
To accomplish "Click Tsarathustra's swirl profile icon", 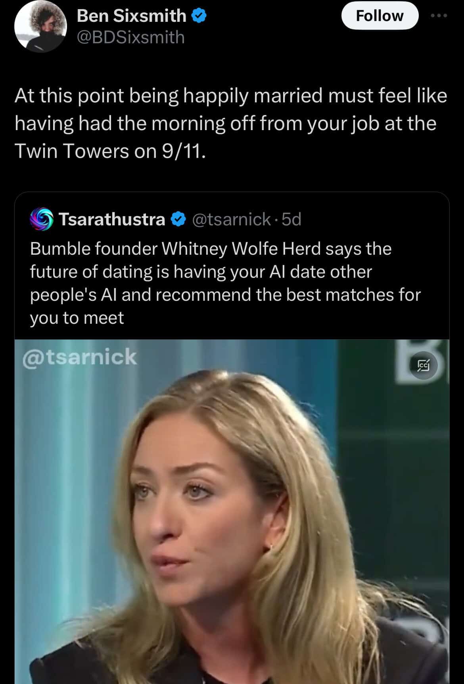I will [x=41, y=219].
